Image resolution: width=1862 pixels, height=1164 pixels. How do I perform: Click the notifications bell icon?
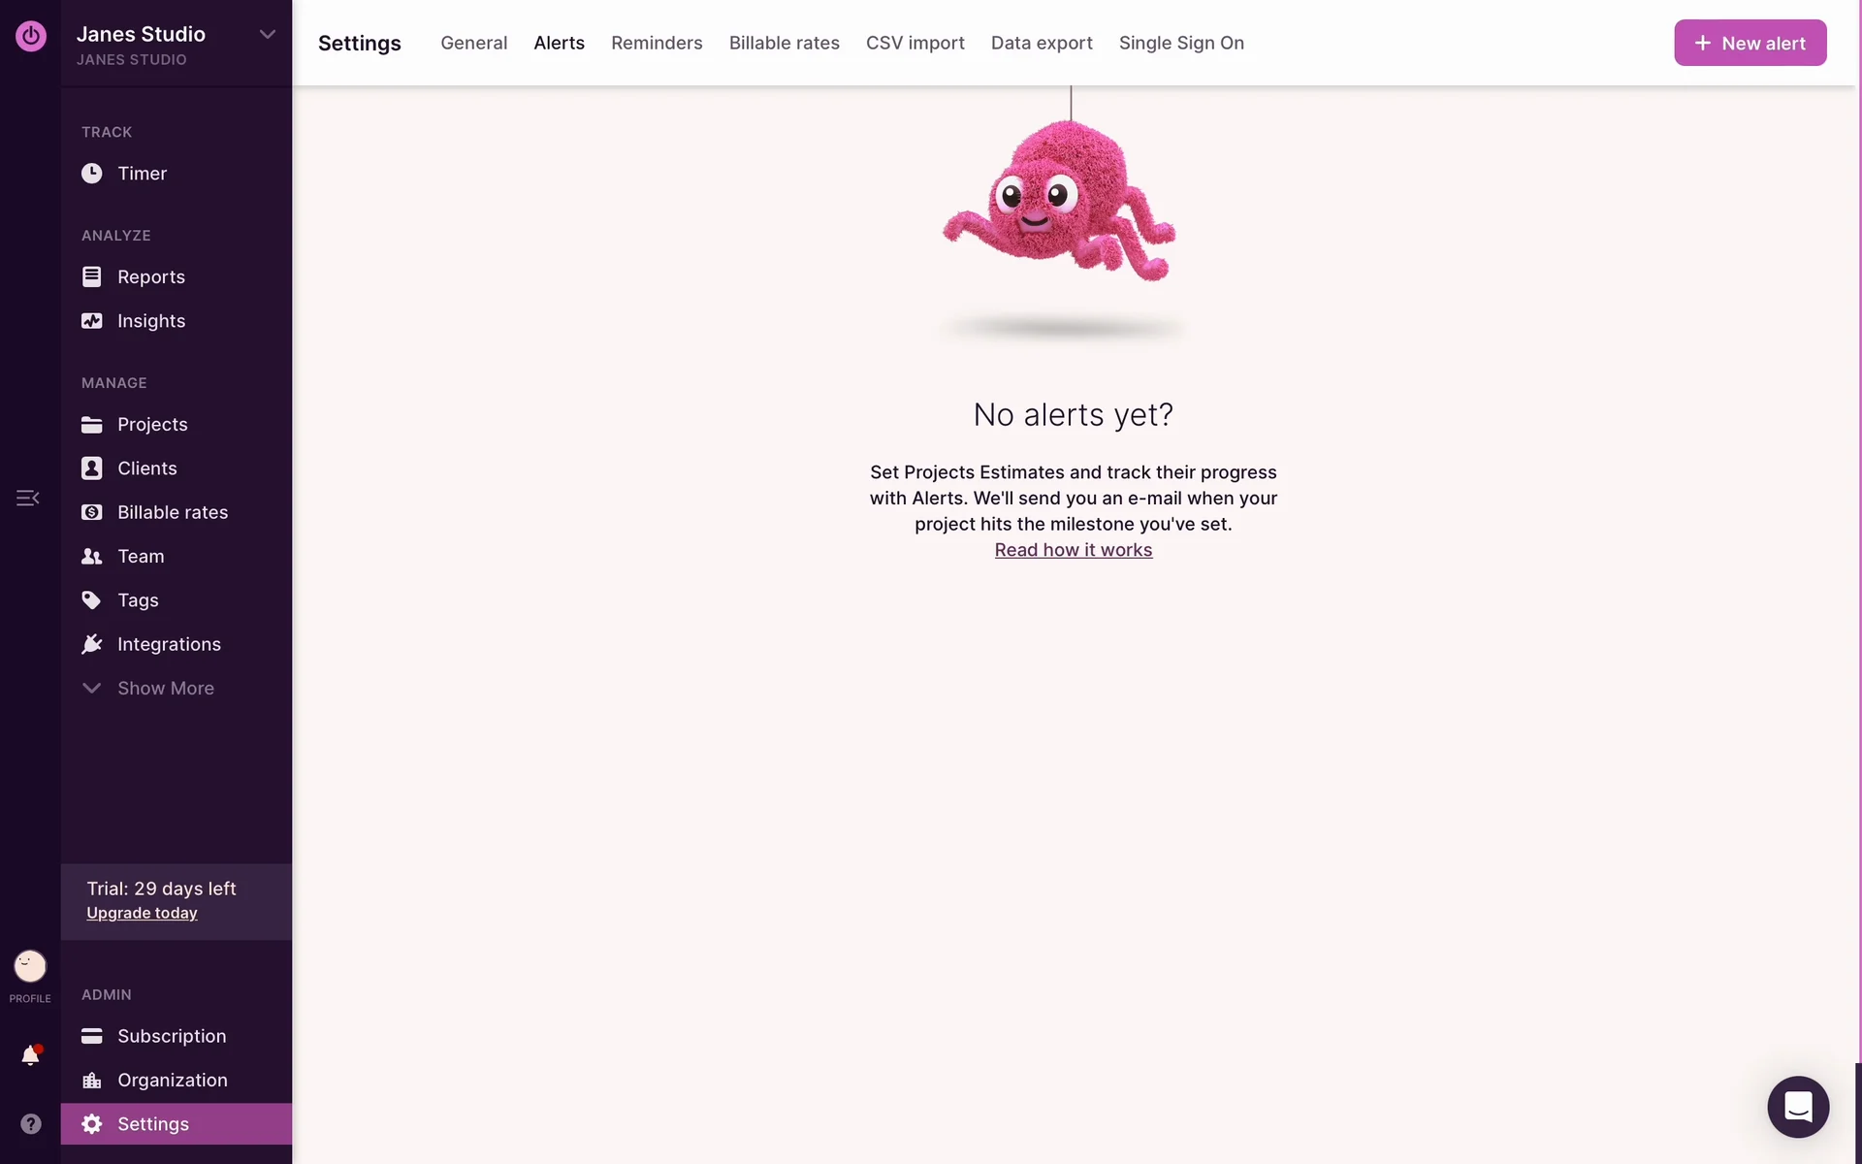(x=30, y=1055)
